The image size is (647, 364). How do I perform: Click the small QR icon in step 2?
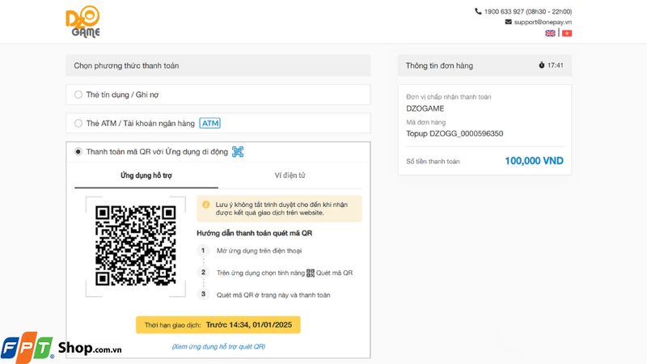click(311, 273)
